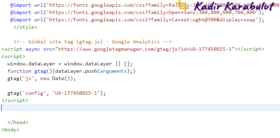This screenshot has height=138, width=280.
Task: Click the gtag('config', 'UA-177450025-1') line
Action: tap(57, 93)
